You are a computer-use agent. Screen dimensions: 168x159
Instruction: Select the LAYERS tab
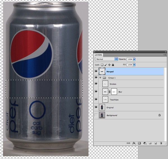(98, 55)
